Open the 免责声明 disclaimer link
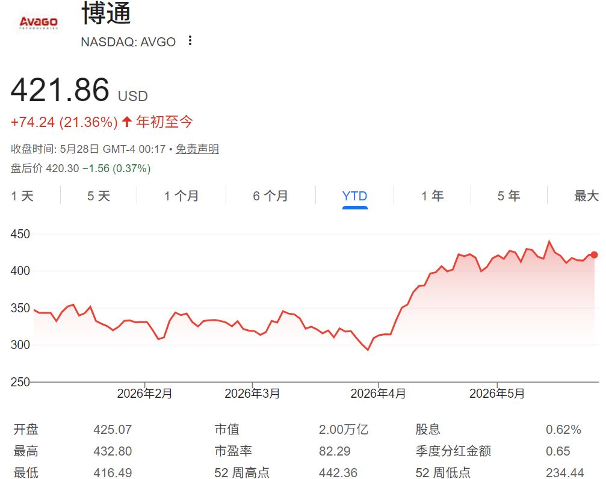 point(197,149)
